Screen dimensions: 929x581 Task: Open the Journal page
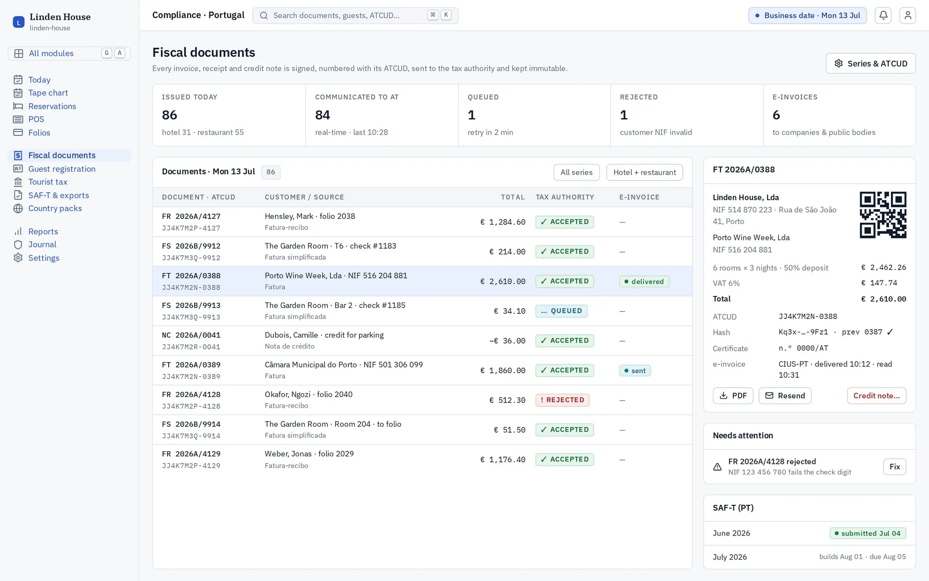point(69,244)
